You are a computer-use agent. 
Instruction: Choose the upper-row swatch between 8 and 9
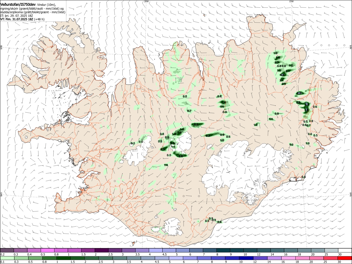click(x=223, y=250)
